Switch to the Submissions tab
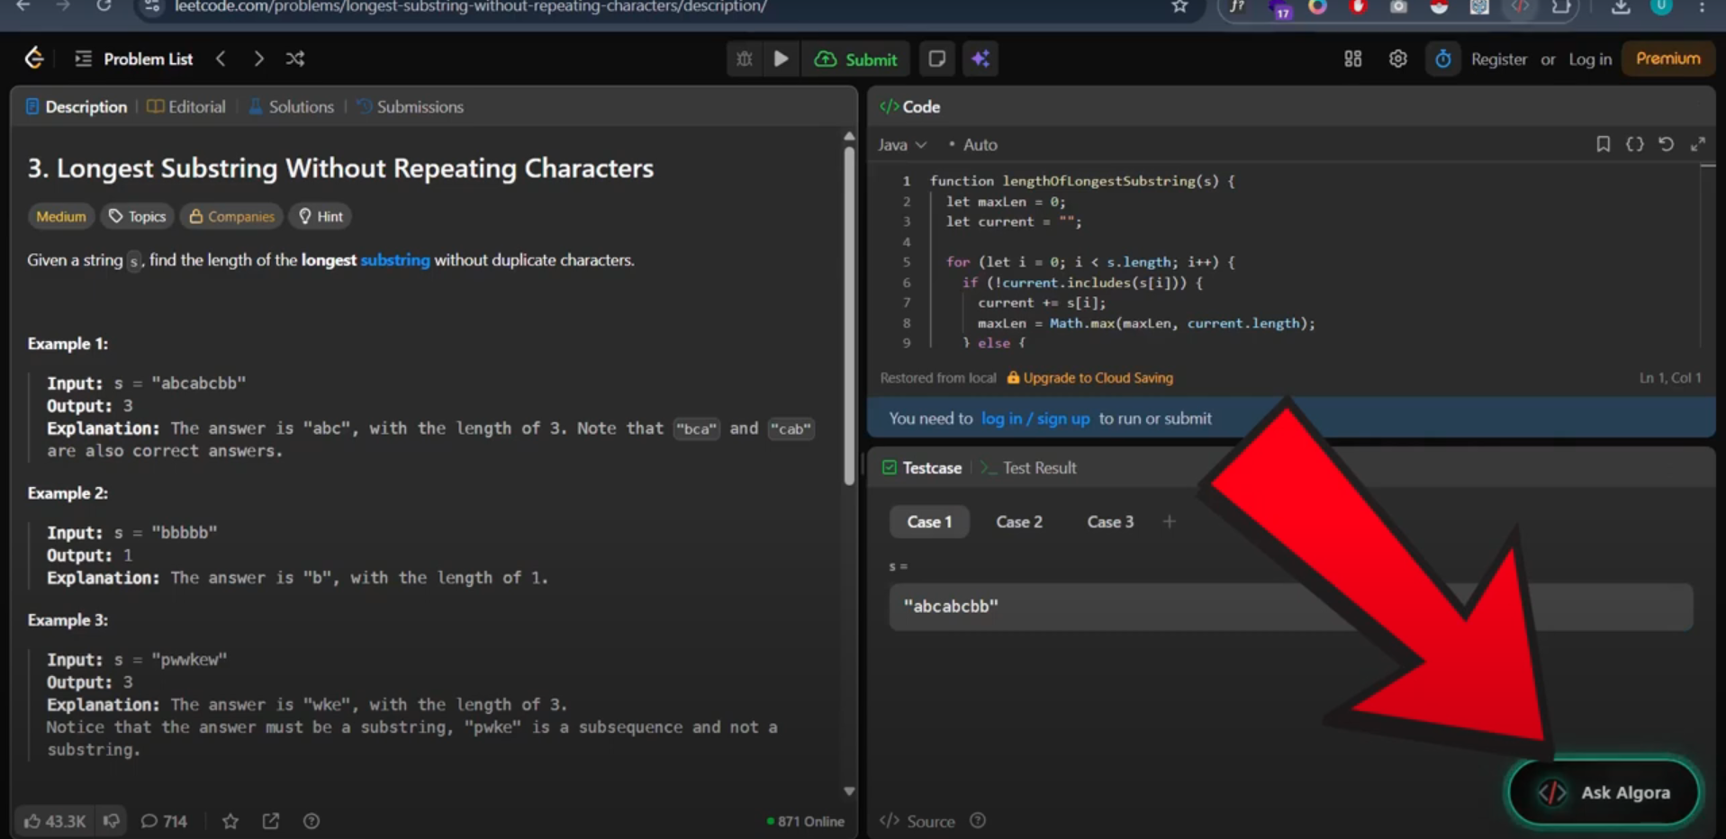The height and width of the screenshot is (839, 1726). (x=410, y=106)
